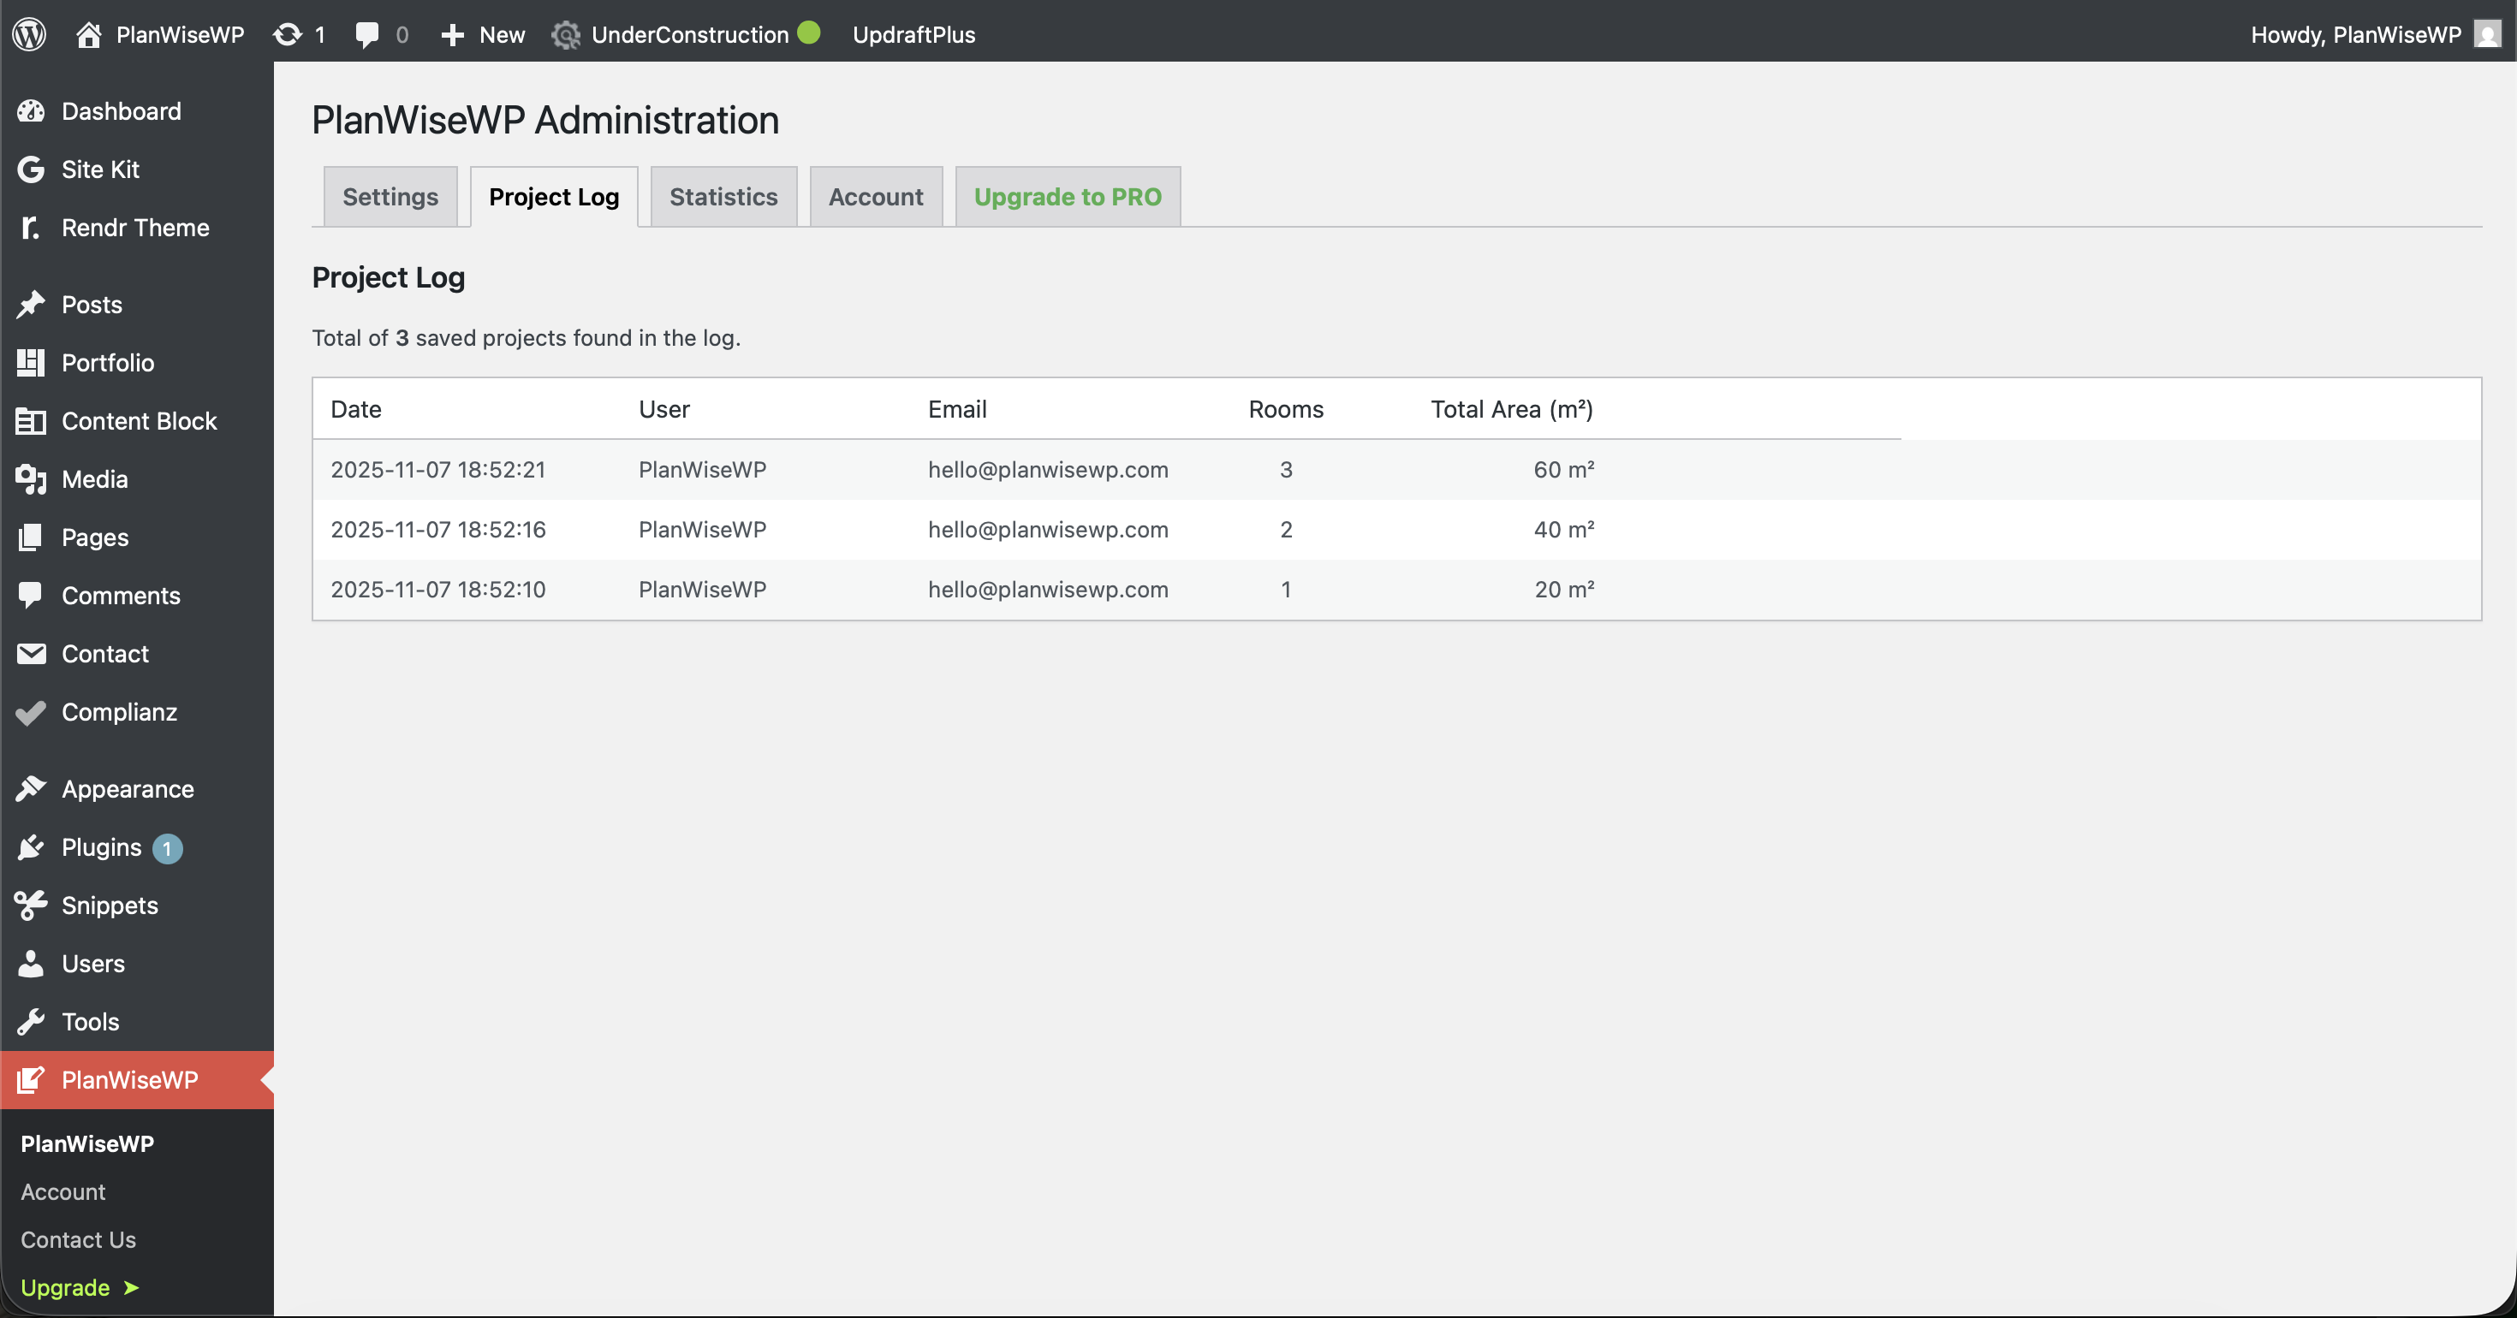Open Contact Us submenu link

click(x=78, y=1239)
